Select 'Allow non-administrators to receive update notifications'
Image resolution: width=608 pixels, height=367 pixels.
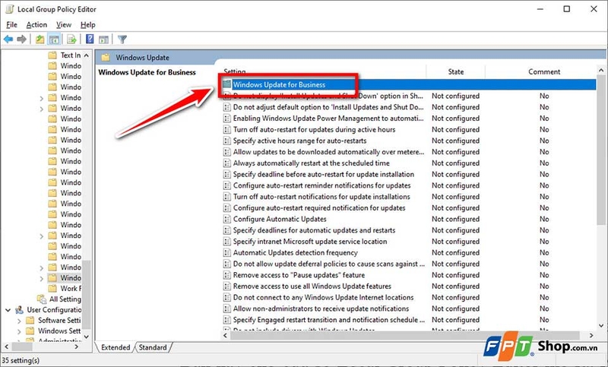click(x=321, y=308)
